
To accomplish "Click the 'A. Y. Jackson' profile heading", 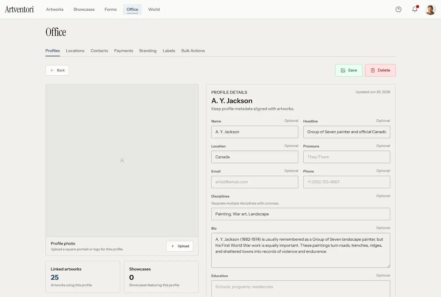I will [232, 101].
